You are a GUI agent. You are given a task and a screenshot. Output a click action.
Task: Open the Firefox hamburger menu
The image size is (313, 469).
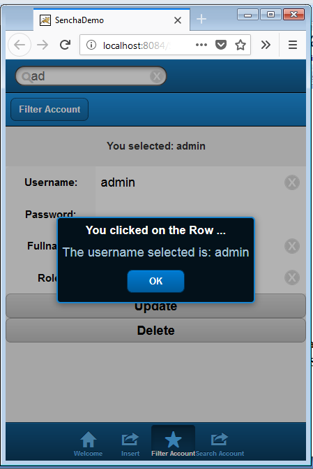[293, 45]
